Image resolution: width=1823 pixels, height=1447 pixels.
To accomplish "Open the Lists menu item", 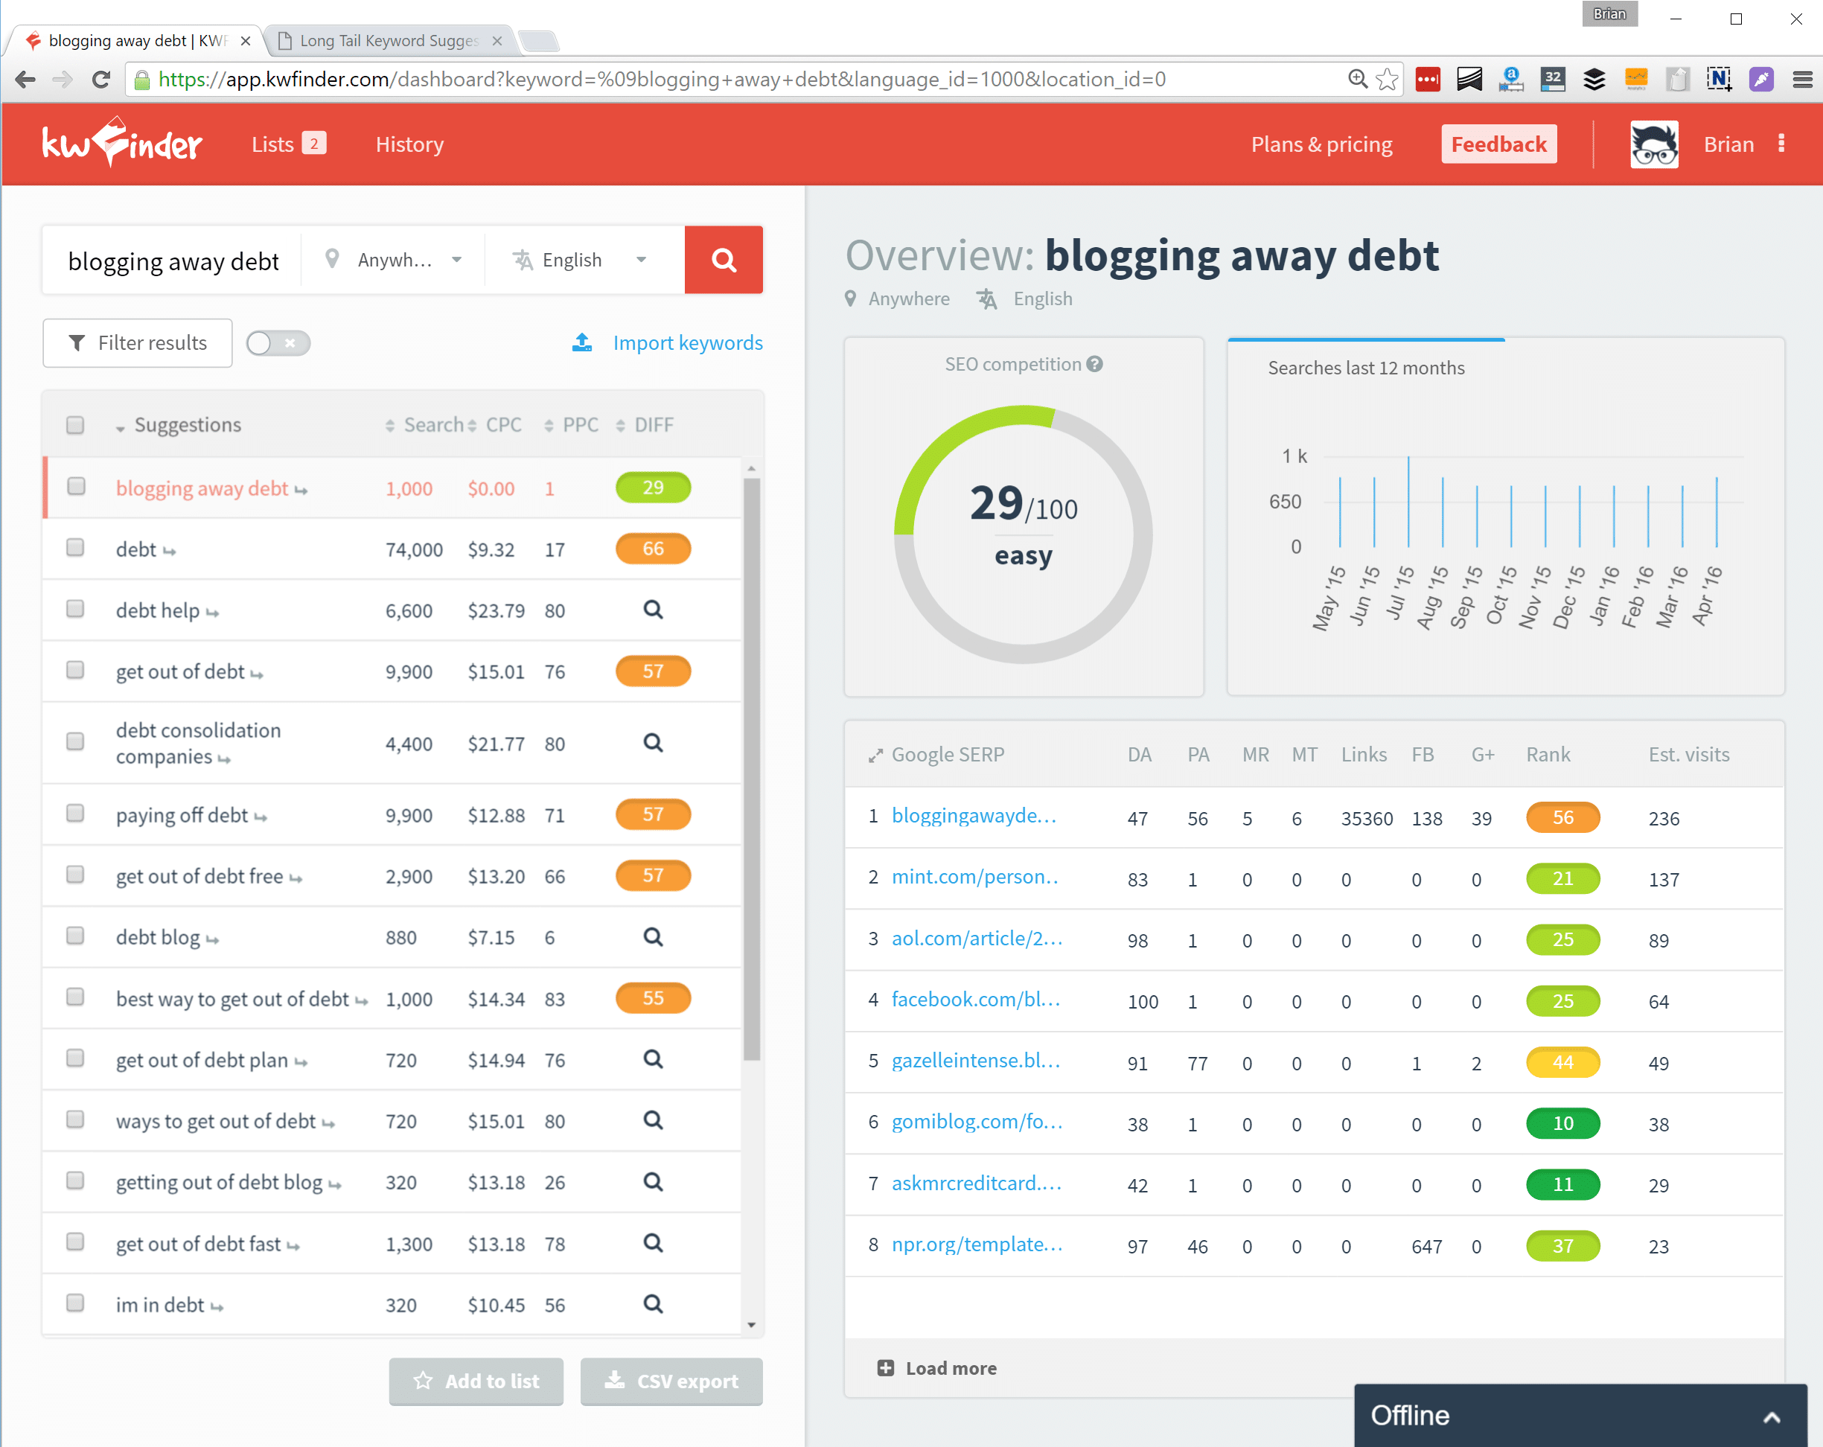I will (288, 144).
